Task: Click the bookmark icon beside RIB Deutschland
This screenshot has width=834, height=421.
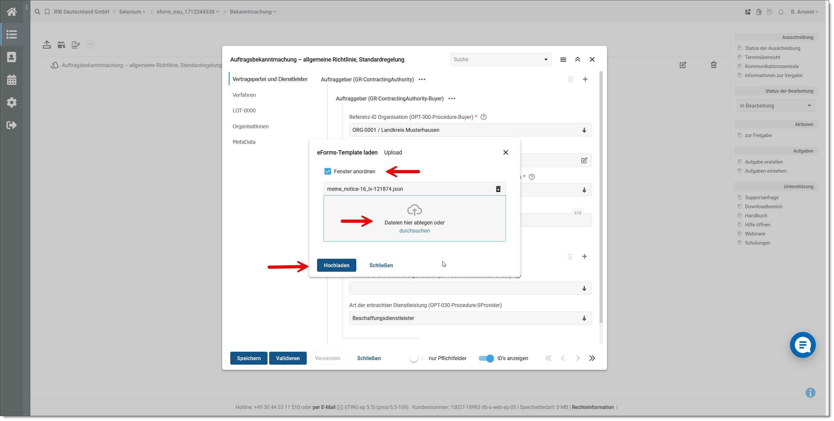Action: (x=47, y=12)
